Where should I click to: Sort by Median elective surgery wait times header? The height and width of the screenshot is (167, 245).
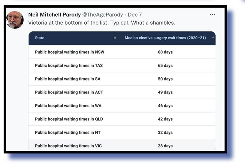[165, 38]
